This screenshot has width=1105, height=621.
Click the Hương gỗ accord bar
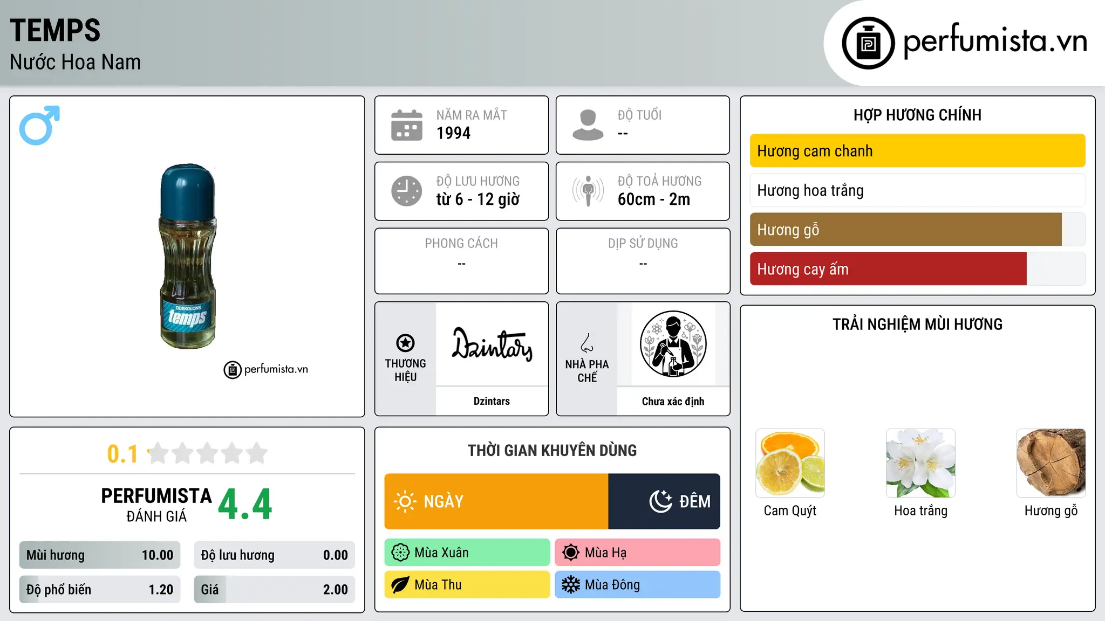click(x=917, y=230)
